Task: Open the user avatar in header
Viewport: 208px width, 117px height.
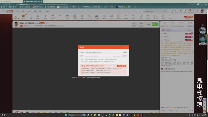Action: [x=202, y=11]
